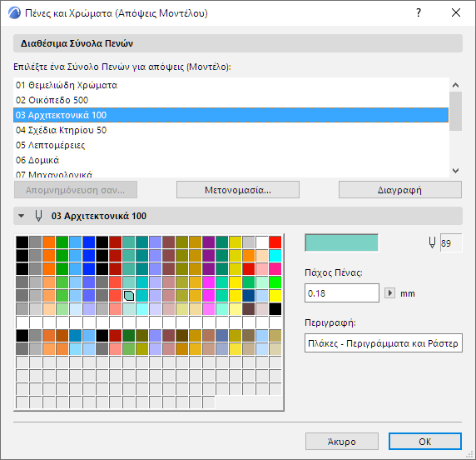Pick yellow swatch ending fifth palette row
This screenshot has width=476, height=460.
[275, 296]
